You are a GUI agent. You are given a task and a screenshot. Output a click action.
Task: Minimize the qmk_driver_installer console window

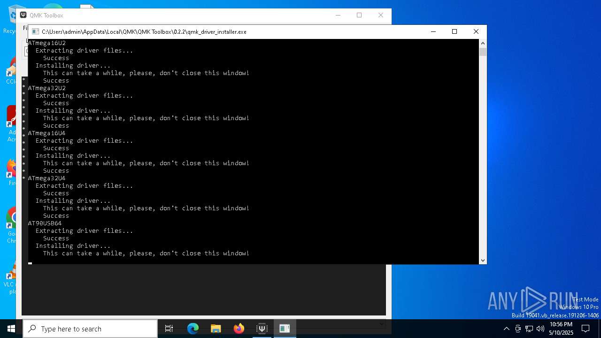point(433,31)
